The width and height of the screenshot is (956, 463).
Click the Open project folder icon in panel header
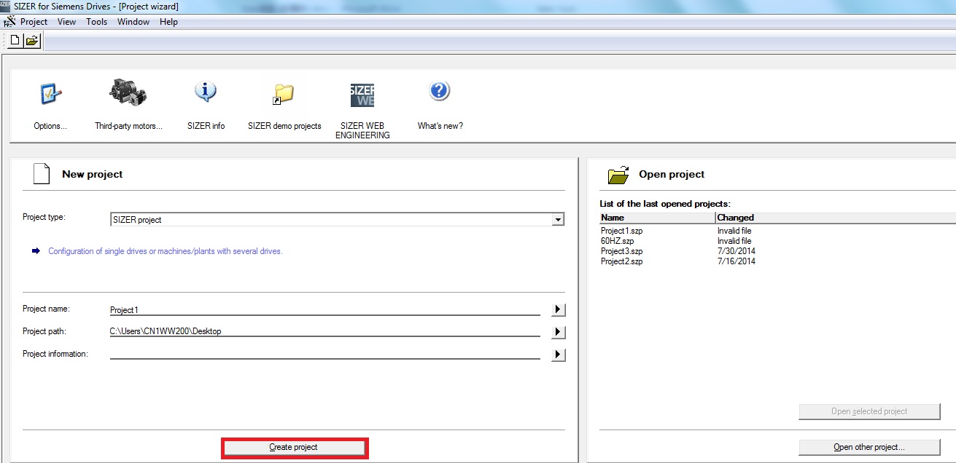point(618,175)
